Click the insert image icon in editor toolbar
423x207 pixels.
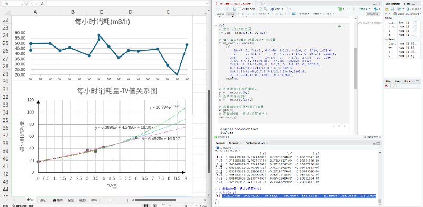(x=294, y=14)
